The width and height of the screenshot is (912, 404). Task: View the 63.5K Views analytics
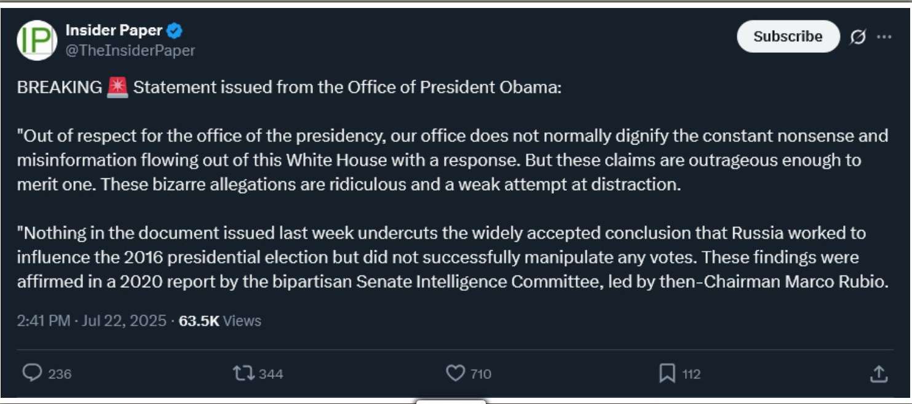pyautogui.click(x=220, y=320)
